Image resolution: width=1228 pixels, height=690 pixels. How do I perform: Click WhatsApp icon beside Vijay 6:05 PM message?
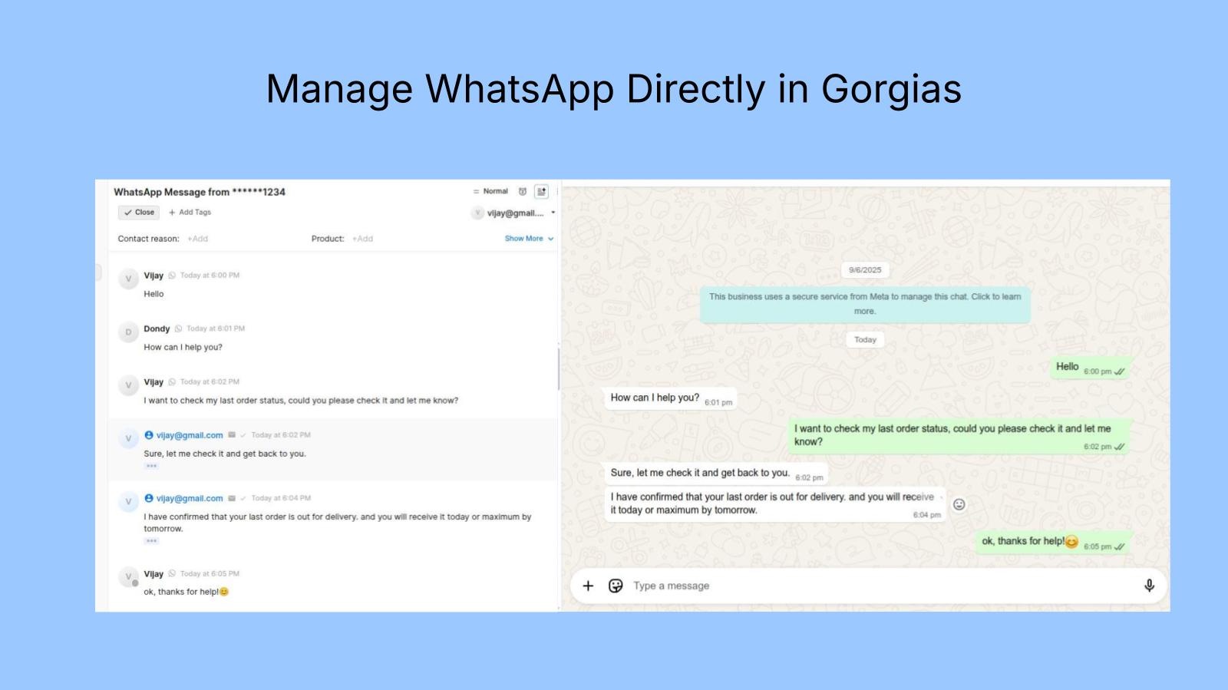coord(172,574)
